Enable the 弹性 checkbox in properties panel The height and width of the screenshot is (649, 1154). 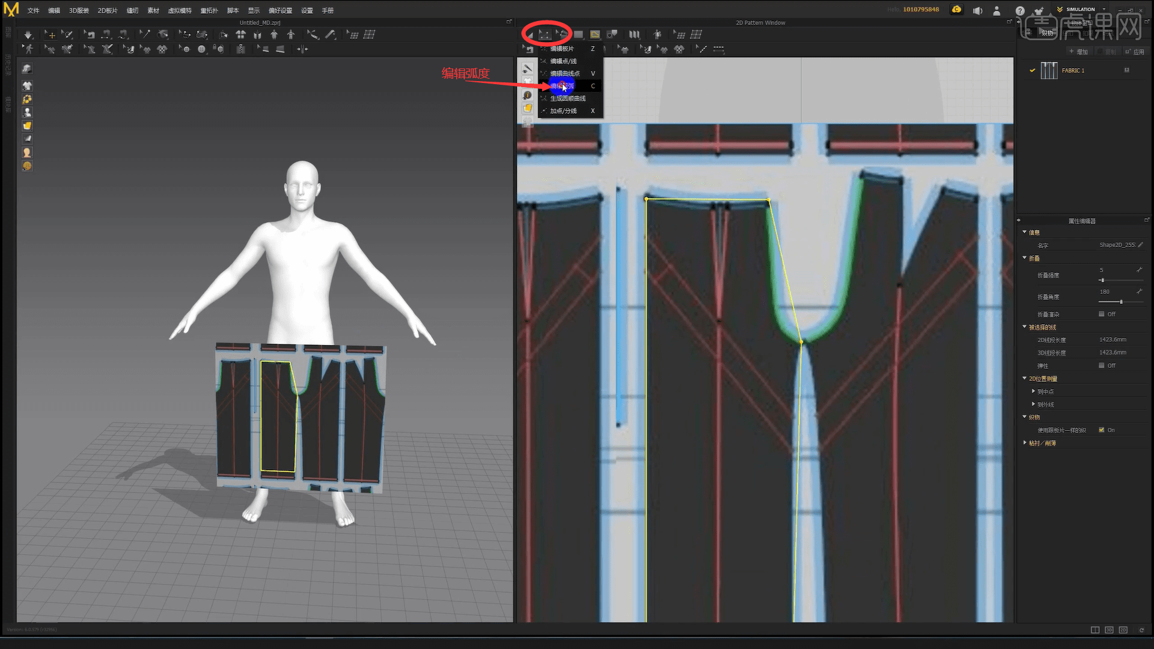[x=1103, y=365]
